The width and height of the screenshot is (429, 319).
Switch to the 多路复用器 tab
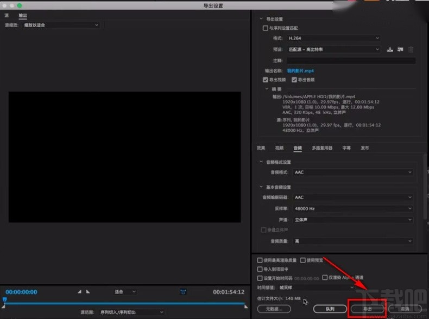(323, 148)
